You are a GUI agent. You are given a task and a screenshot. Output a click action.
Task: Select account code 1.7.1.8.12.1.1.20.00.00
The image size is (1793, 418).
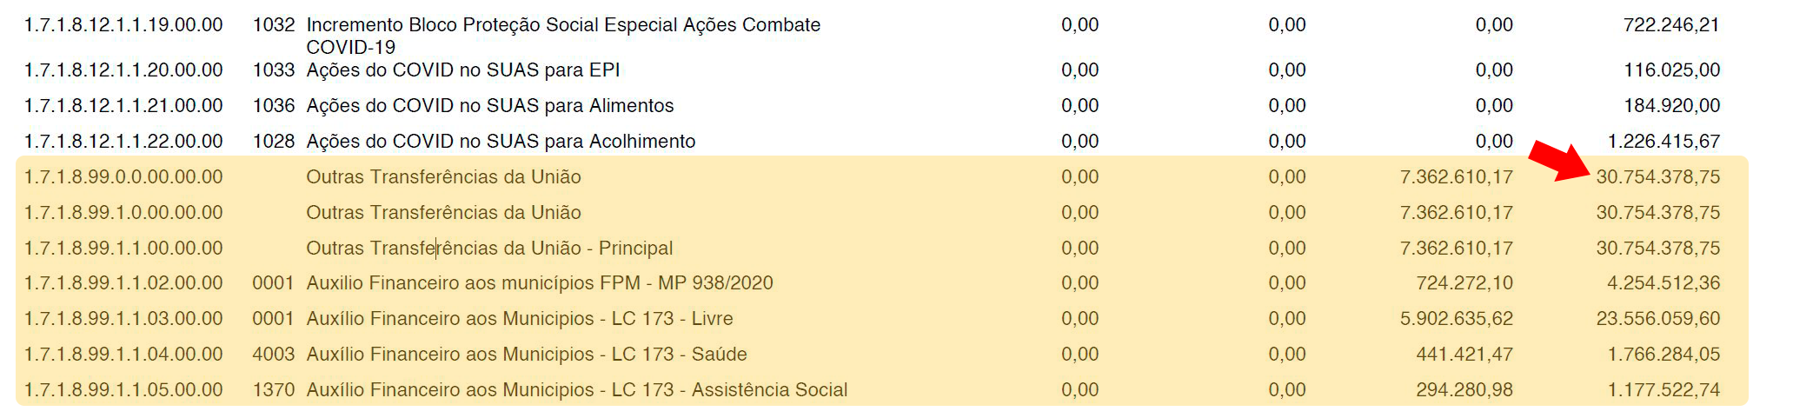coord(123,70)
